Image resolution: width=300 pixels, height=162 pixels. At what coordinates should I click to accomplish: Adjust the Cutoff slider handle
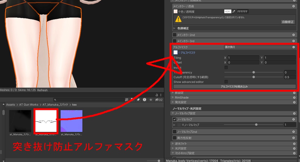pos(253,77)
